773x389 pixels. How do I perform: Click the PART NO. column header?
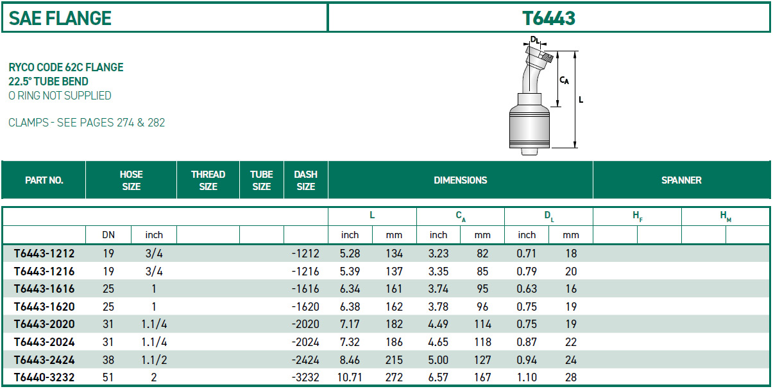click(44, 180)
